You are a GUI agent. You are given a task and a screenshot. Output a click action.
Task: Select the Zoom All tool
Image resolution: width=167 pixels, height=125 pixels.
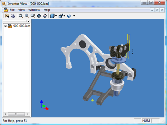pyautogui.click(x=21, y=16)
